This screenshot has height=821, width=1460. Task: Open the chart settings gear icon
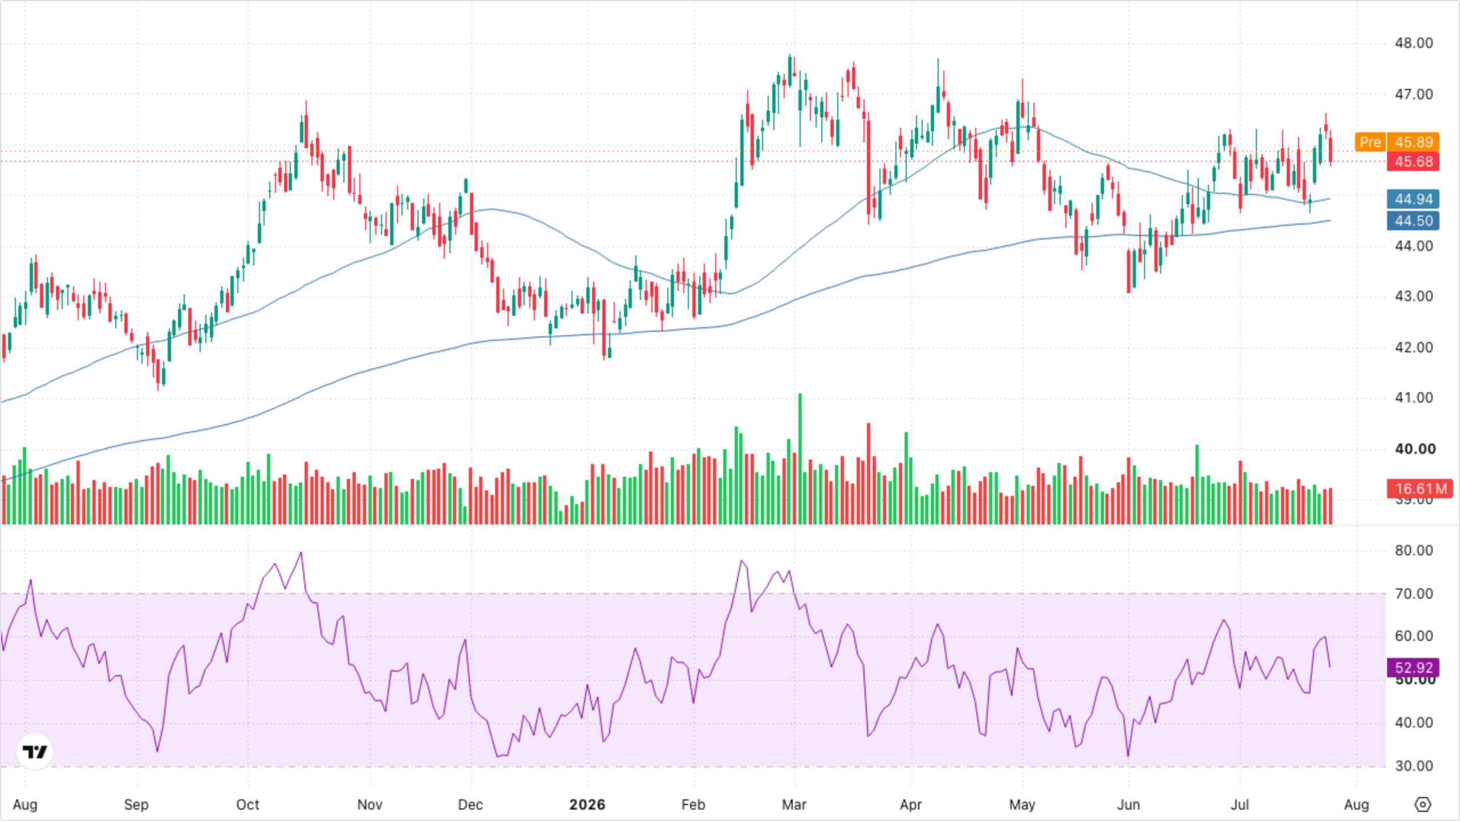tap(1423, 804)
